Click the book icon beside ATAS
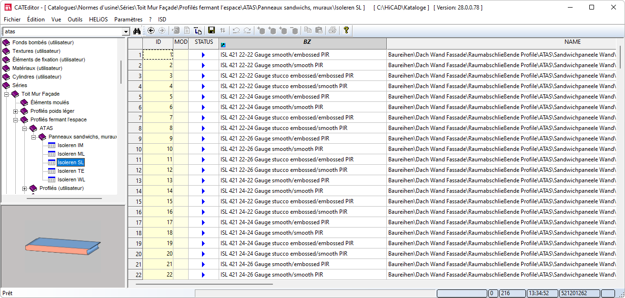The height and width of the screenshot is (298, 625). click(x=33, y=128)
